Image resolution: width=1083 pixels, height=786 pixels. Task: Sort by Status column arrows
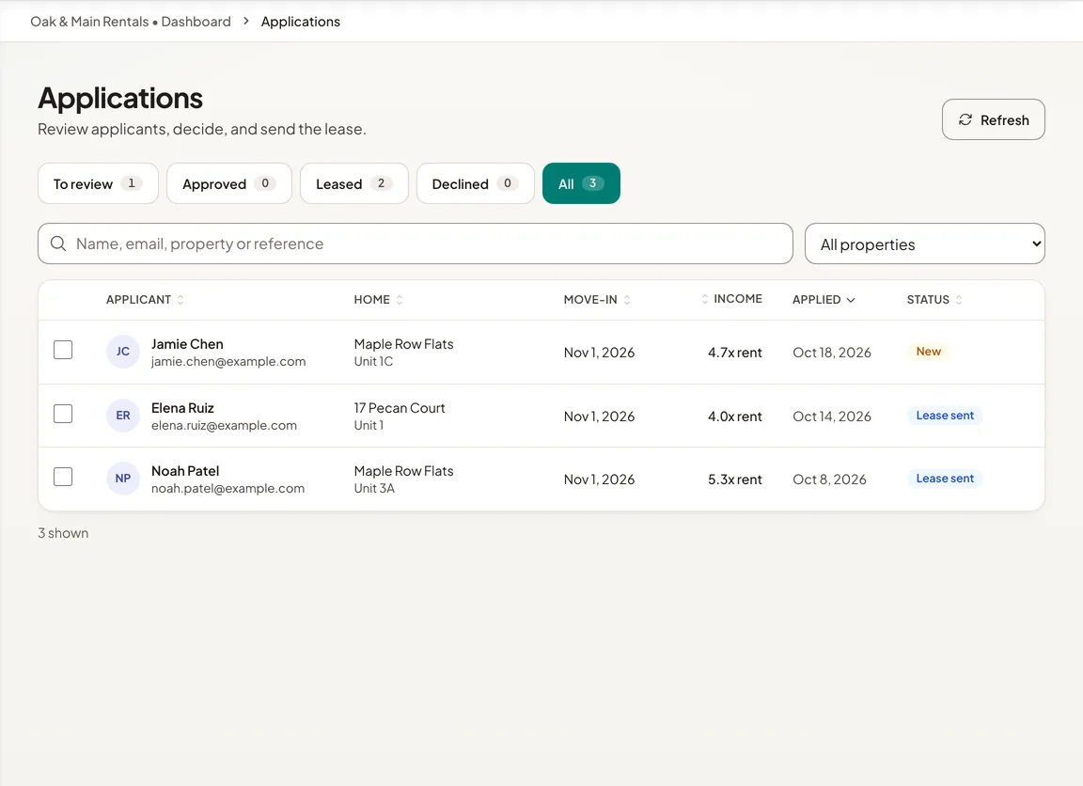(x=959, y=300)
